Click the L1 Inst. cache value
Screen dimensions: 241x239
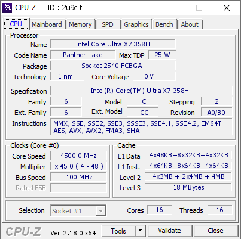click(188, 166)
